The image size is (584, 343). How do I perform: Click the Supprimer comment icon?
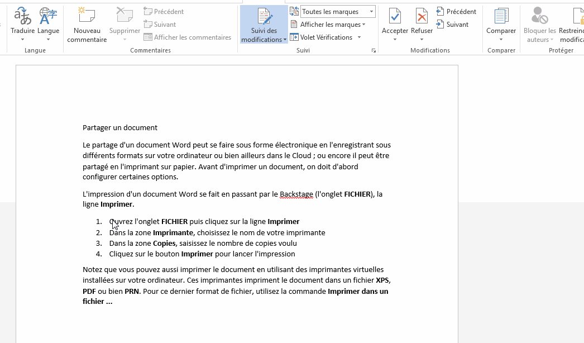pos(125,16)
